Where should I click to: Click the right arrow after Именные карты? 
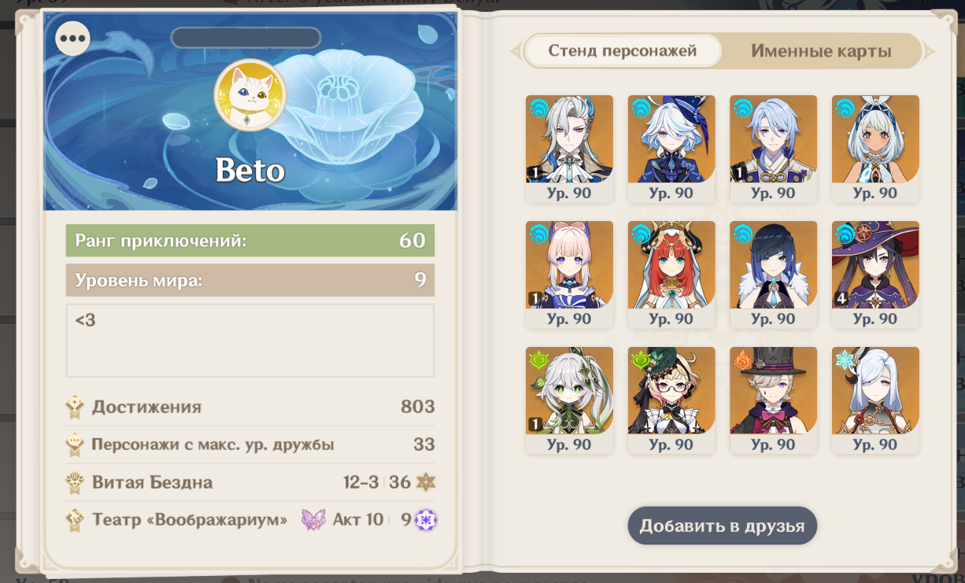(x=929, y=52)
